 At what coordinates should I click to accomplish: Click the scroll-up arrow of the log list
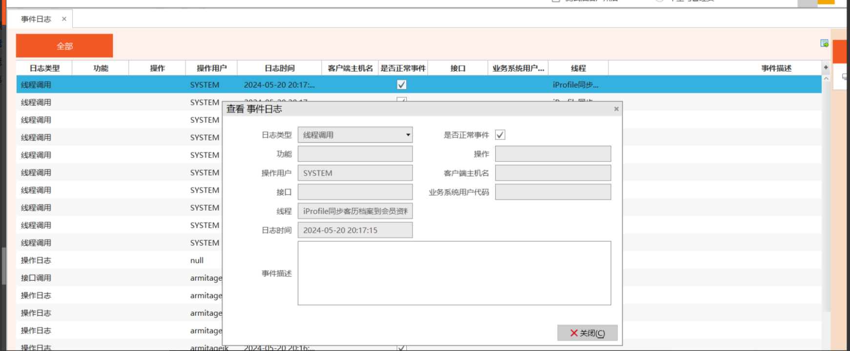[x=826, y=78]
